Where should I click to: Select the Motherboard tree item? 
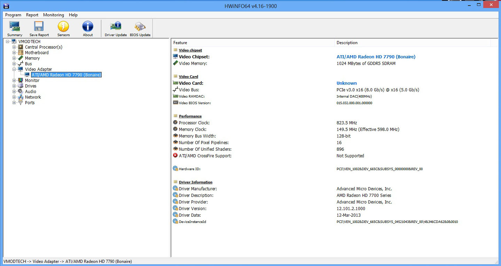(37, 53)
